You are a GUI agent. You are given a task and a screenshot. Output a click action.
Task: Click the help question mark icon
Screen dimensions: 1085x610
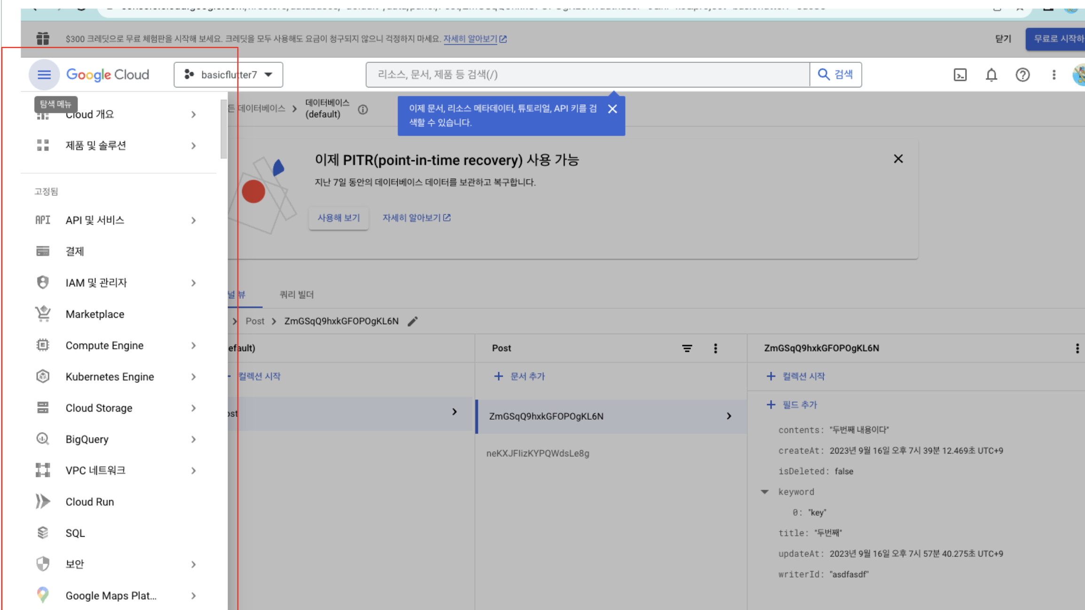[1022, 75]
